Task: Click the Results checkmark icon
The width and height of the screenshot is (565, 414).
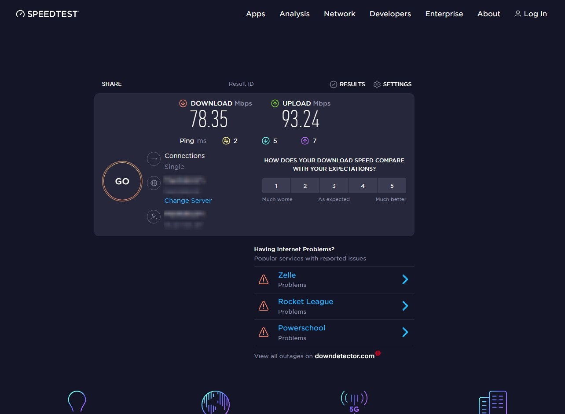Action: (x=333, y=84)
